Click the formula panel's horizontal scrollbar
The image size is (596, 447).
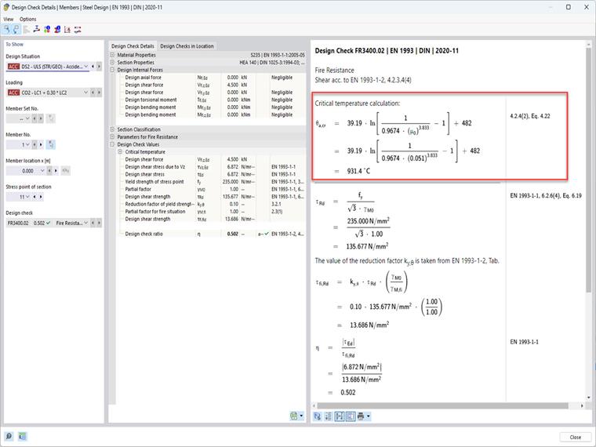[443, 405]
